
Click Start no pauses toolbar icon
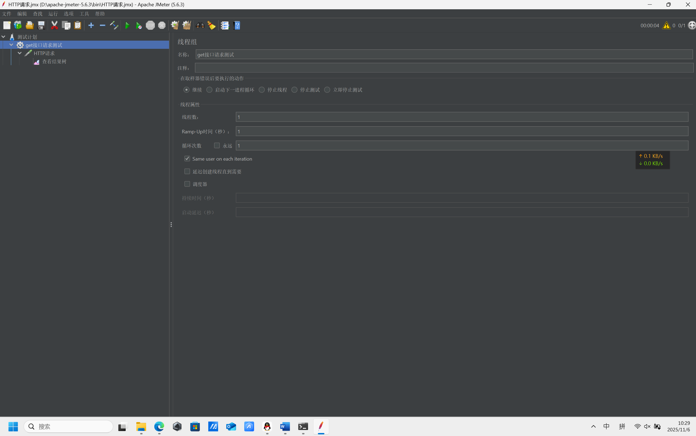pyautogui.click(x=139, y=25)
